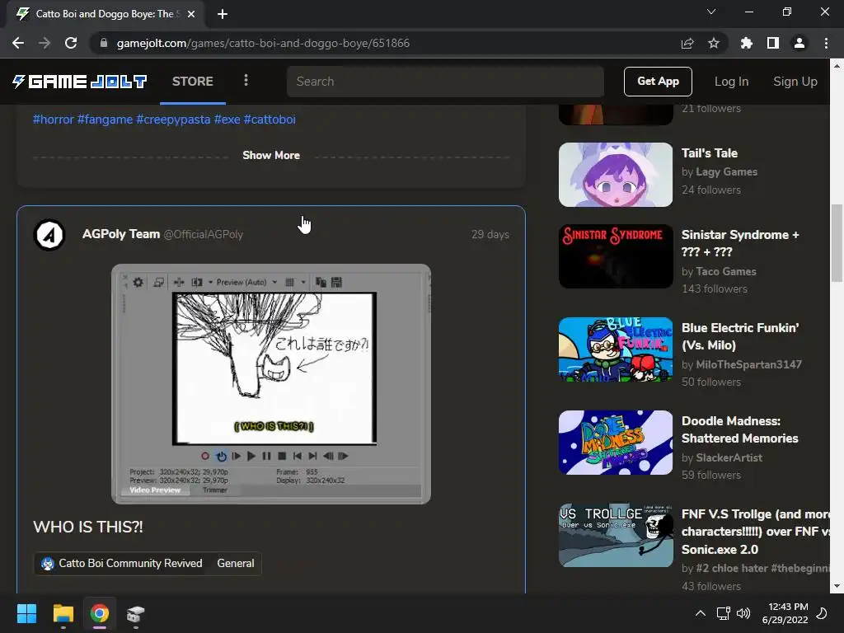
Task: Open the General channel tag
Action: pyautogui.click(x=235, y=563)
